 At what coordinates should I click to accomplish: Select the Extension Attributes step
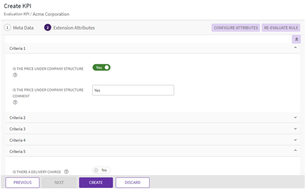[x=74, y=28]
